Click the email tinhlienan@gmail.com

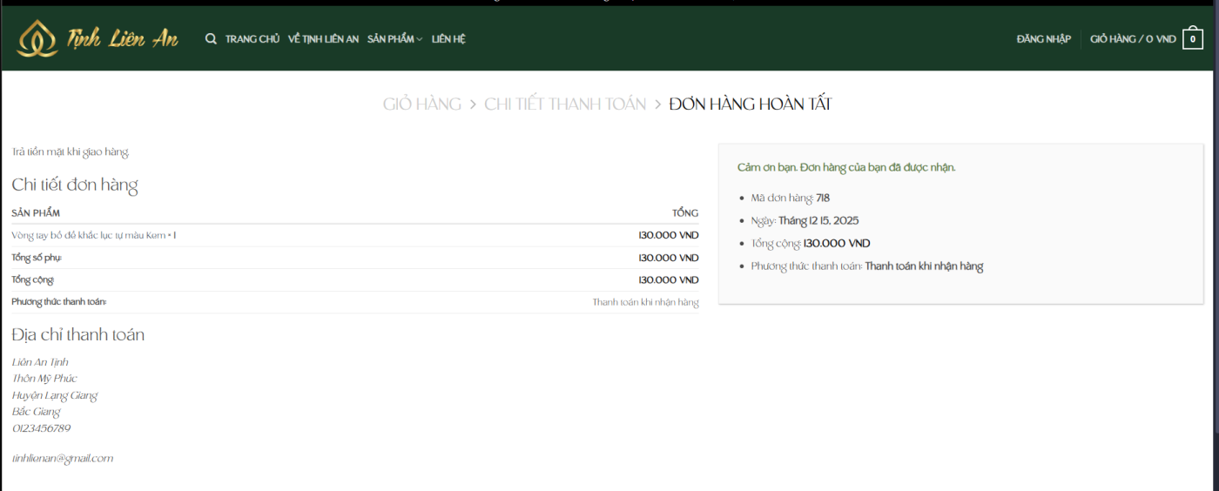click(63, 458)
